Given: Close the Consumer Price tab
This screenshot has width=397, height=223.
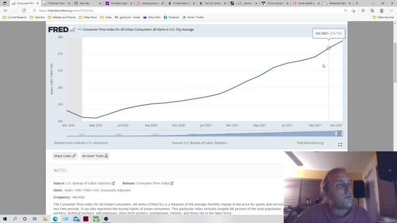Looking at the screenshot, I should pyautogui.click(x=37, y=3).
